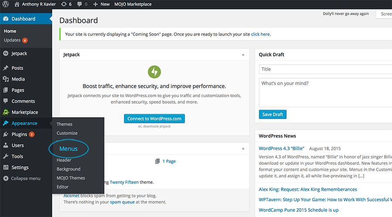This screenshot has height=217, width=392.
Task: Open the WordPress logo menu
Action: point(6,4)
